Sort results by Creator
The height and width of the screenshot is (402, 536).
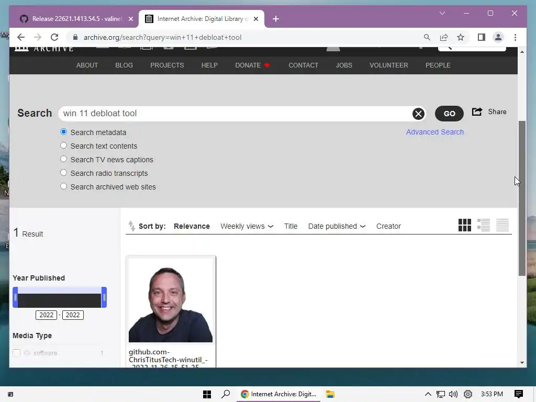point(389,226)
